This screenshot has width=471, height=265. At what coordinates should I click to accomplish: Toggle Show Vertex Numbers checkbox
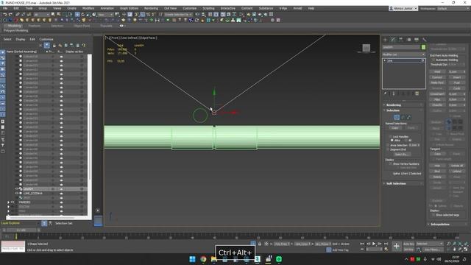(391, 164)
